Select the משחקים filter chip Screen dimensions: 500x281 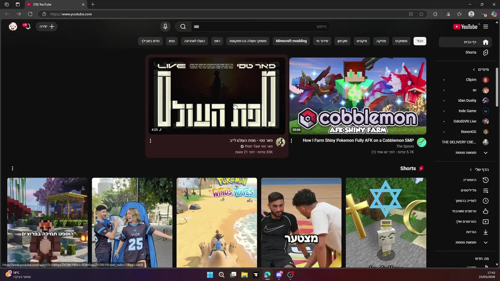(401, 41)
